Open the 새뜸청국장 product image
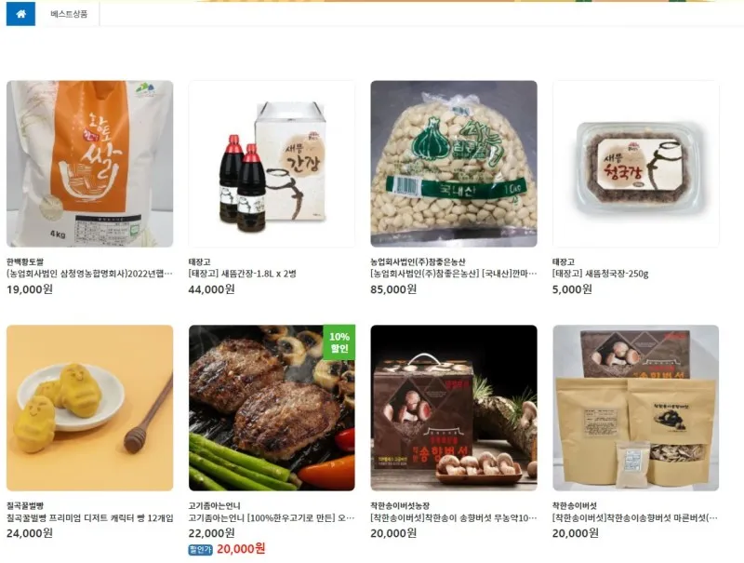 pos(636,164)
